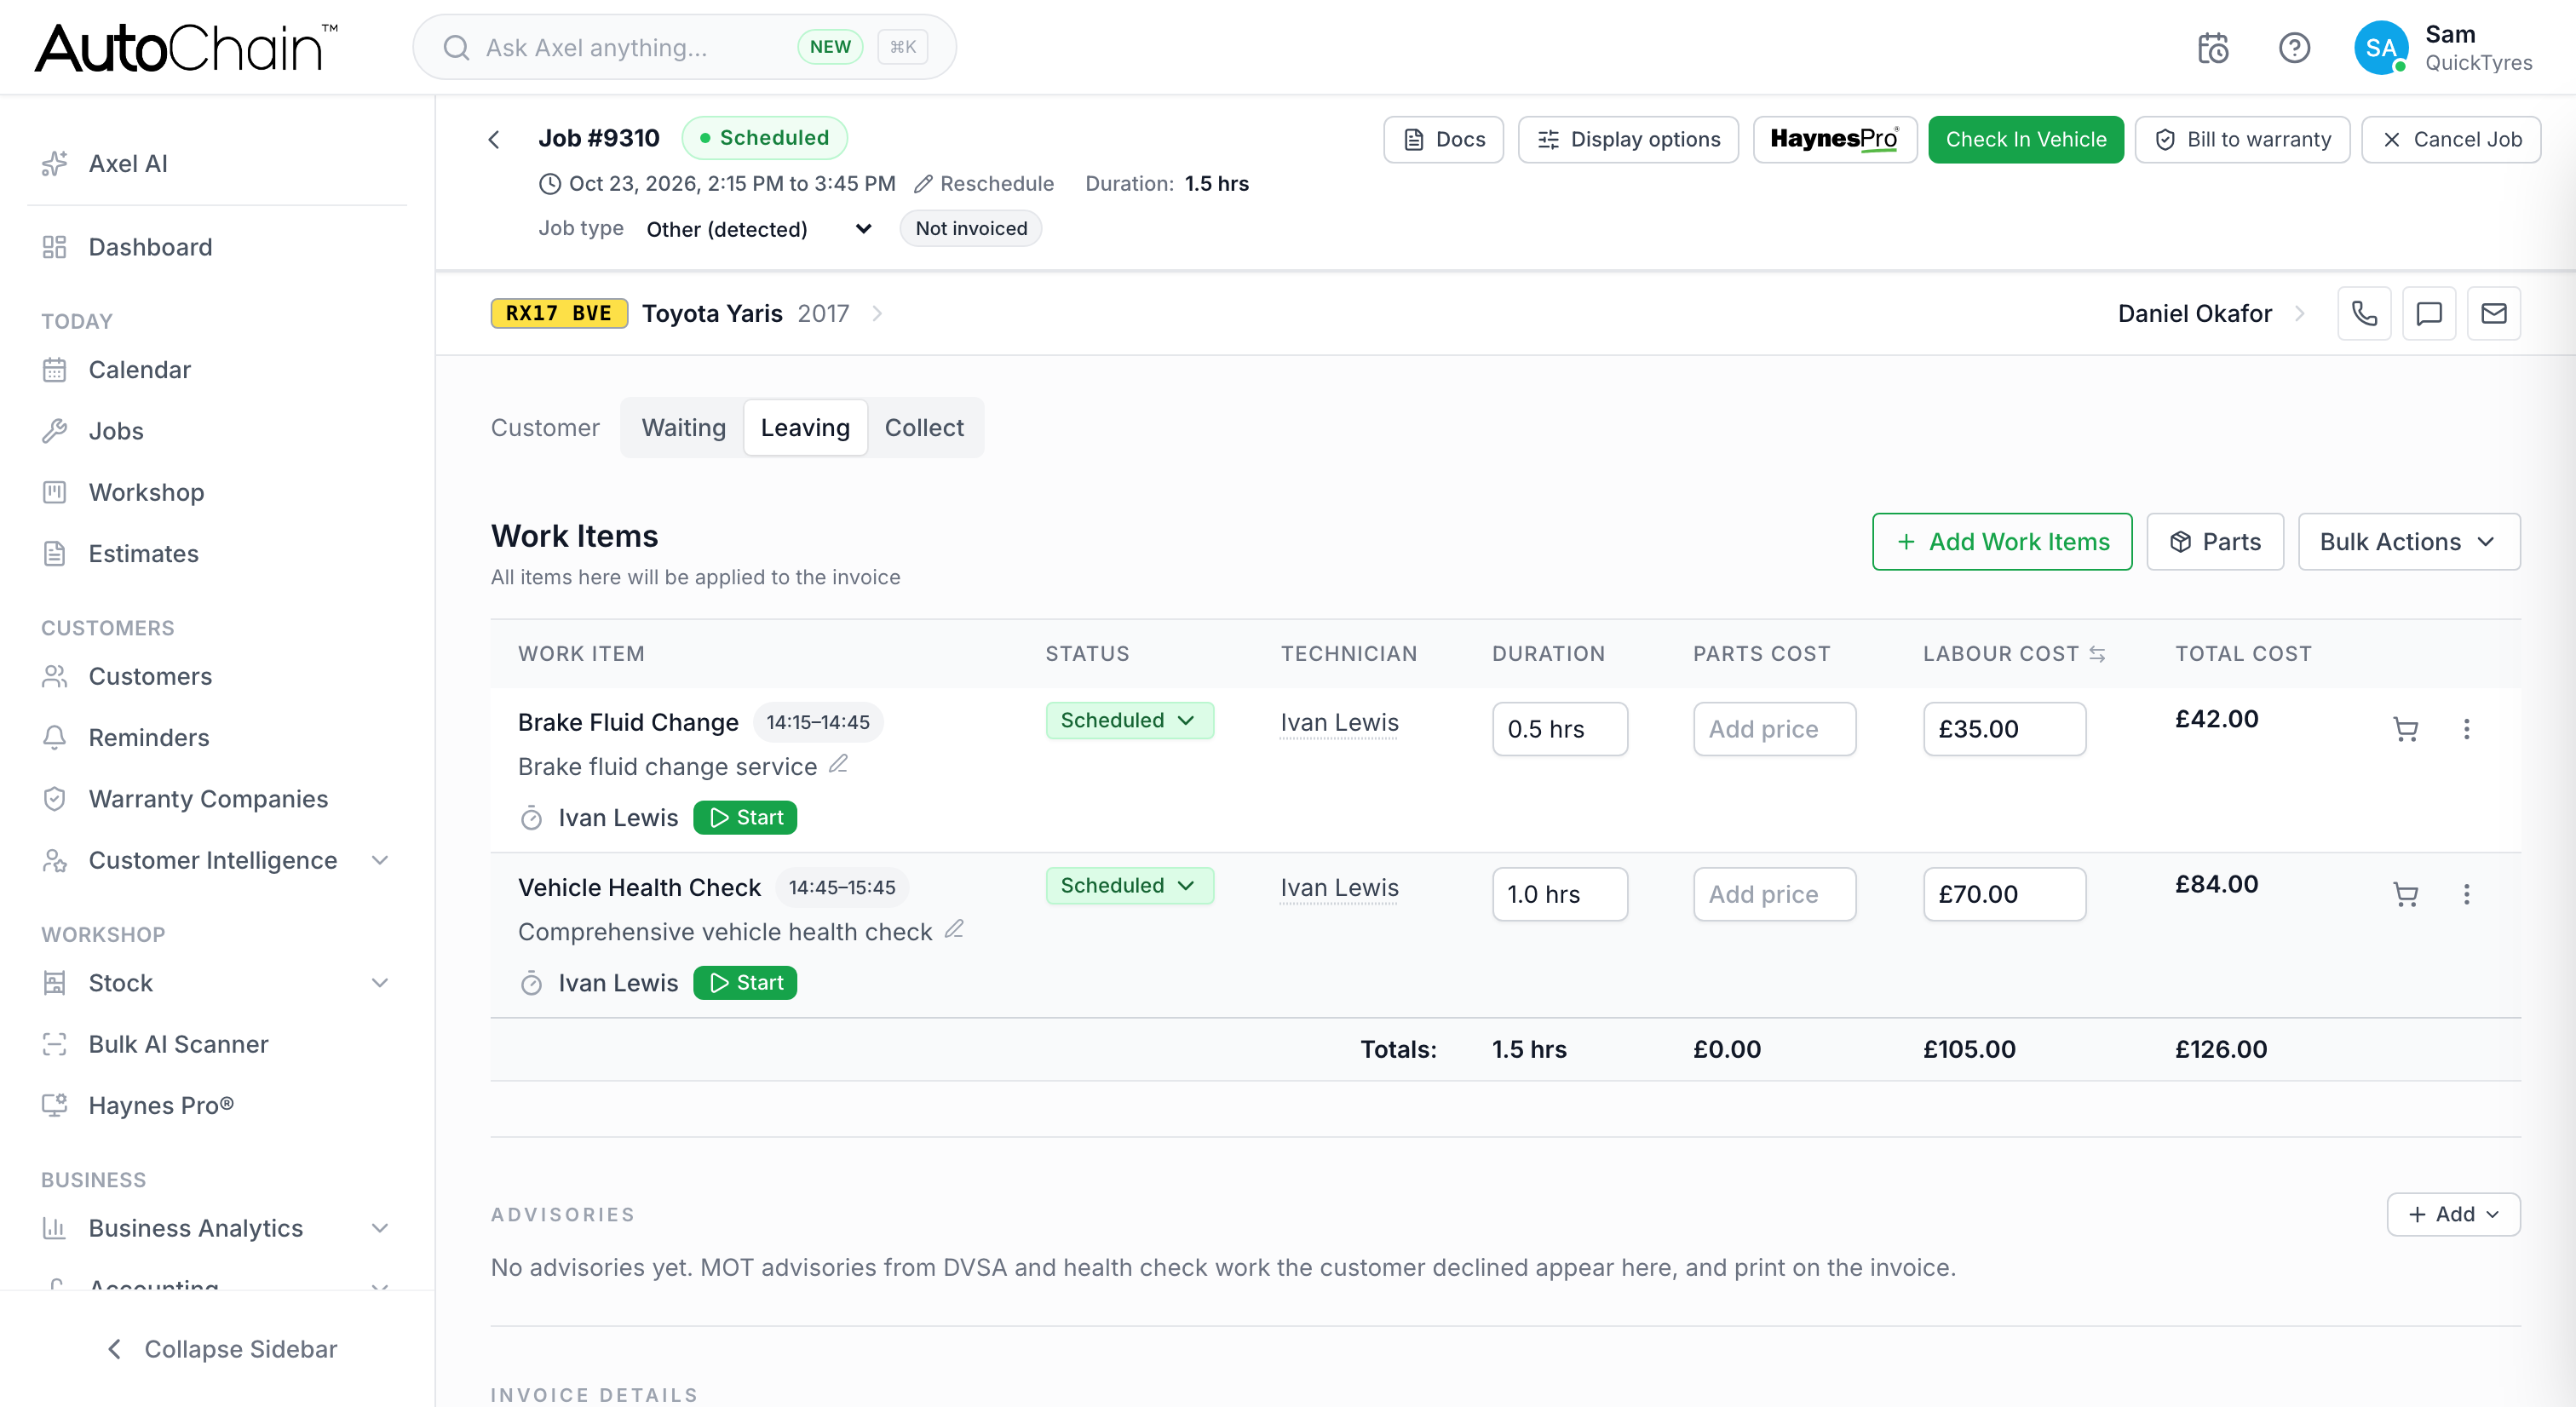Email Daniel Okafor via envelope icon
This screenshot has width=2576, height=1407.
point(2494,313)
